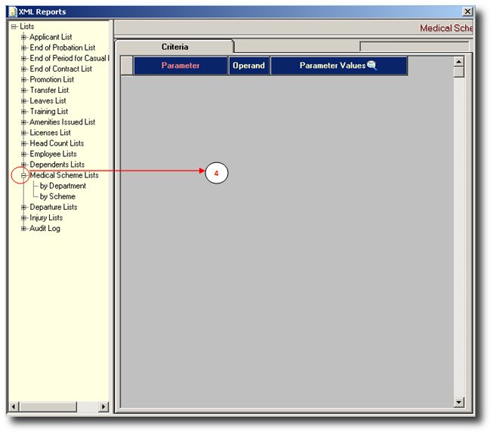Collapse the Medical Scheme Lists node
The width and height of the screenshot is (493, 434).
[x=23, y=175]
